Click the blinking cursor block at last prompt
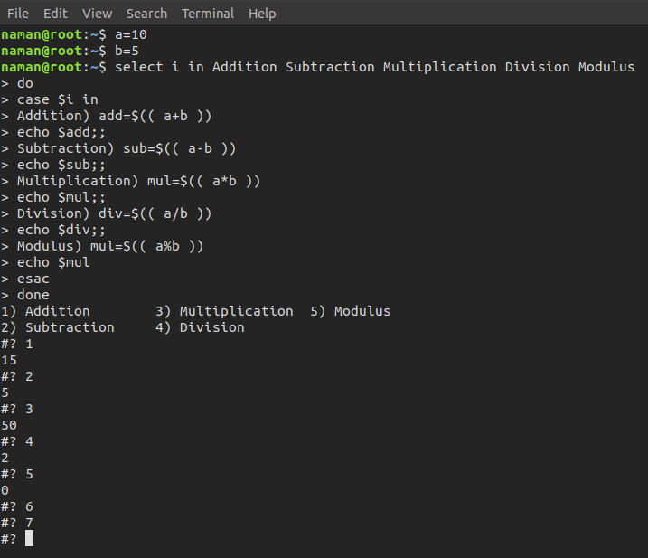The image size is (648, 558). click(x=30, y=539)
